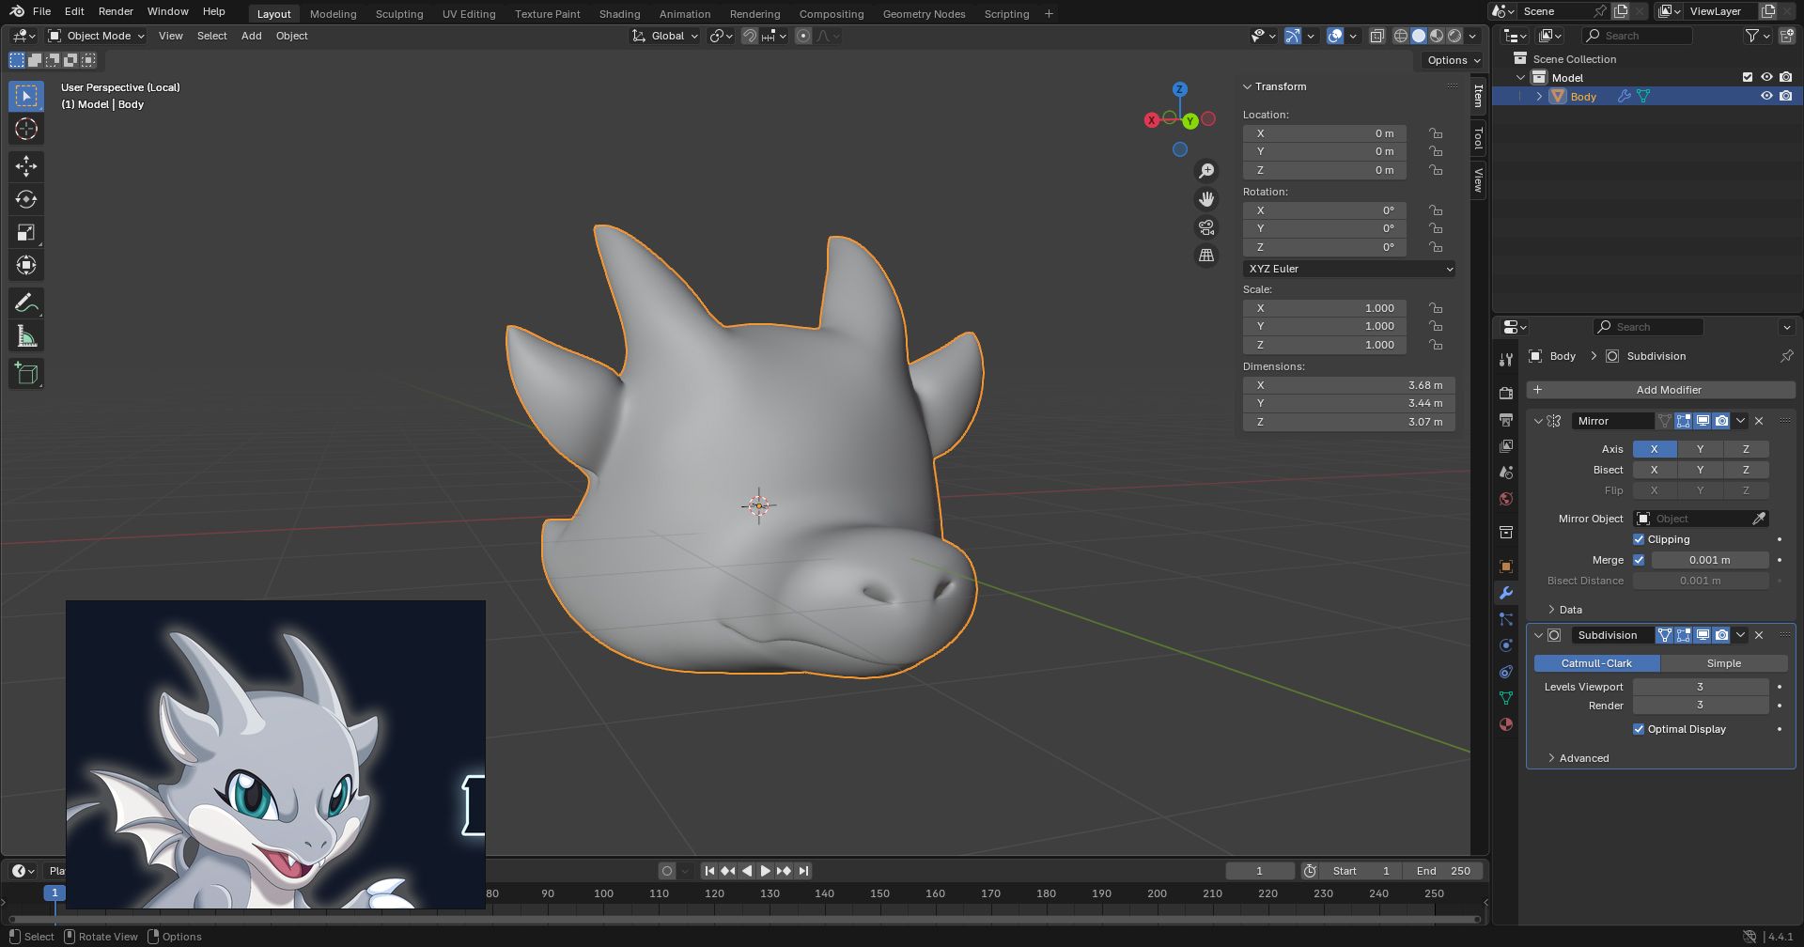
Task: Toggle Mirror axis Y button
Action: point(1700,449)
